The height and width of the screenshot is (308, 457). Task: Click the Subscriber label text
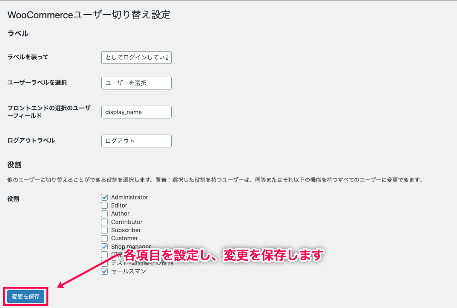pos(126,230)
